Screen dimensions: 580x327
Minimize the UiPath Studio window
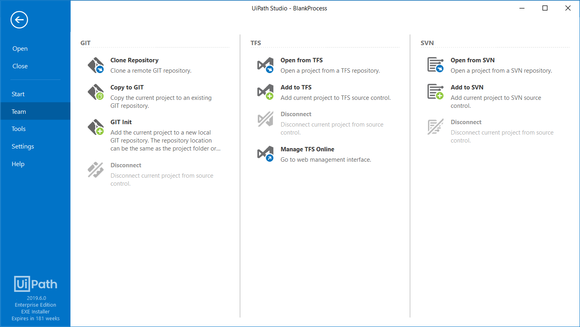point(522,8)
